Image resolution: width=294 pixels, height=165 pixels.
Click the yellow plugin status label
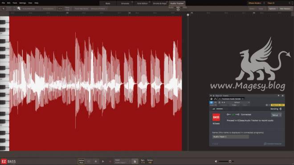[x=278, y=105]
